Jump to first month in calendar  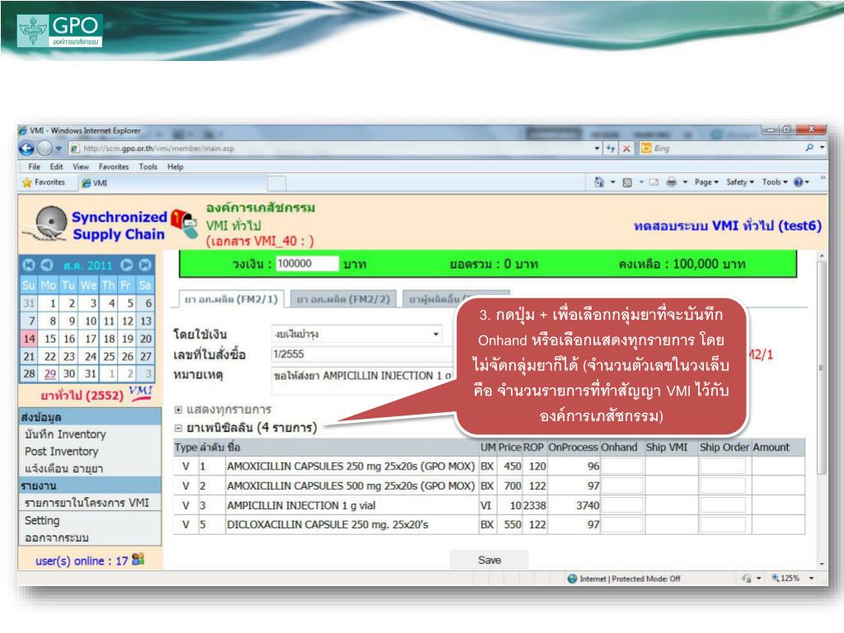coord(29,265)
